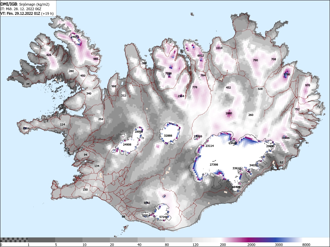The image size is (330, 247).
Task: Click the glacier value 57244
Action: pos(163,217)
